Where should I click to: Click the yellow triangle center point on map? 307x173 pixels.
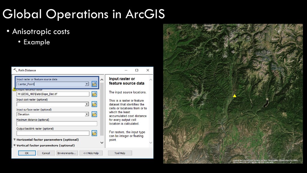(234, 96)
